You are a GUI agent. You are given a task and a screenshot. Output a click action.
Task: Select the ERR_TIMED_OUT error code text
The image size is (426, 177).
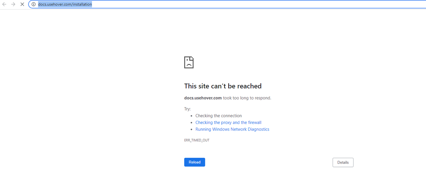coord(197,140)
